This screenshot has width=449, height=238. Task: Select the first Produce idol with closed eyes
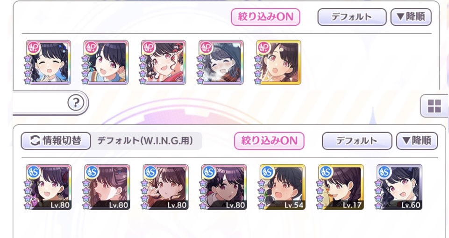pos(48,63)
